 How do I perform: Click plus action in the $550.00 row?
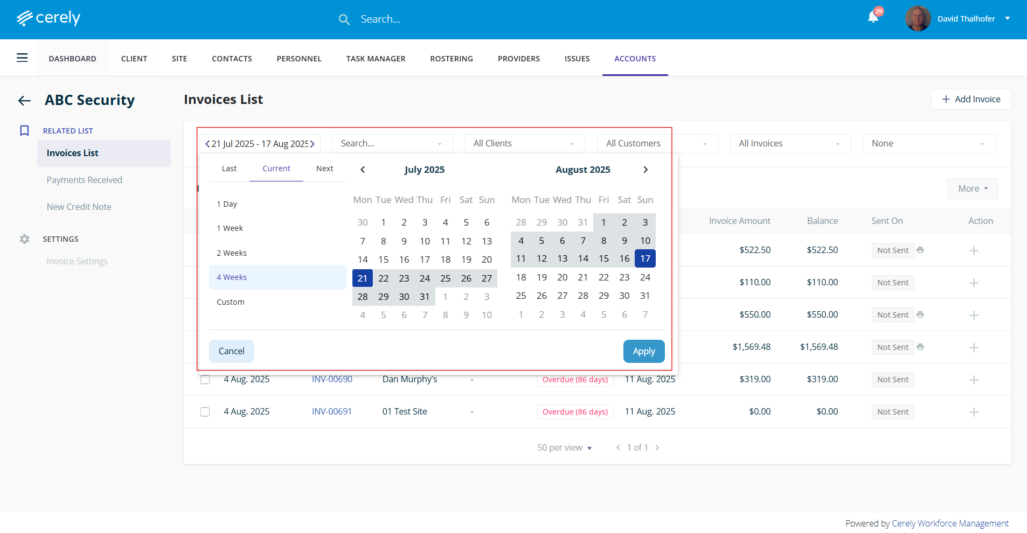974,315
